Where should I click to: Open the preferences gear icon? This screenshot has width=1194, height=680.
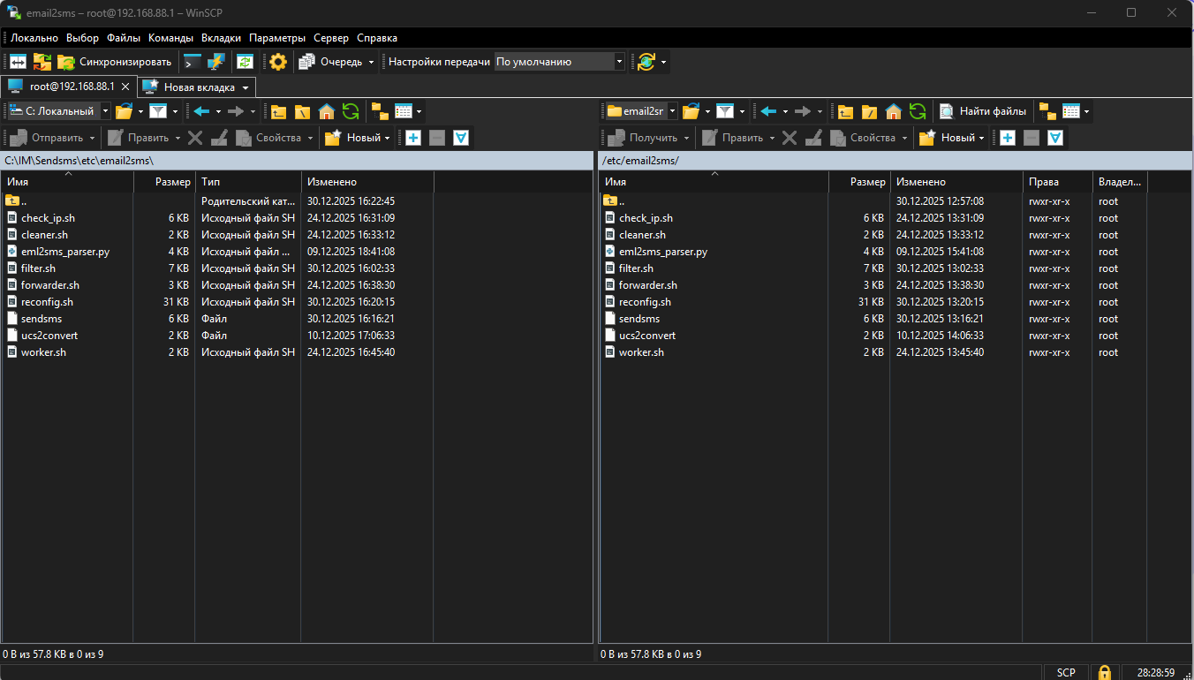(x=278, y=62)
